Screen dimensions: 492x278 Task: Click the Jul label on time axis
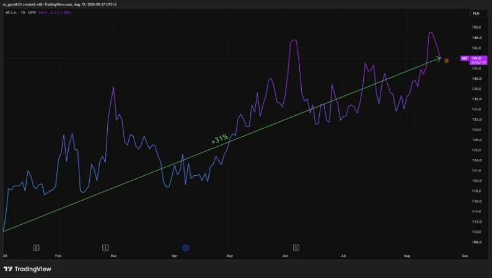tap(343, 256)
